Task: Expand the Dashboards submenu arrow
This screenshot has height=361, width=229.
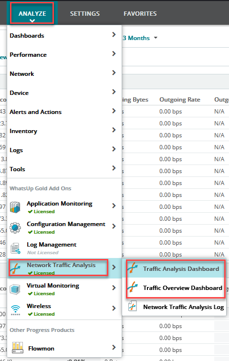Action: point(114,34)
